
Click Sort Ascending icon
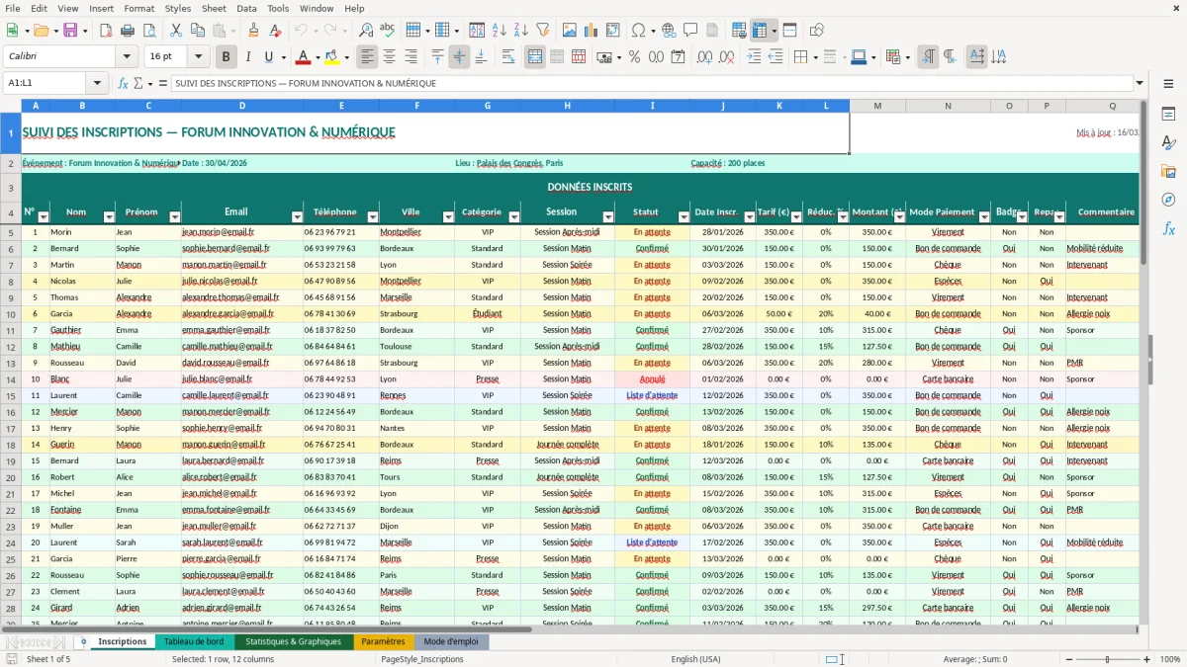click(x=500, y=31)
